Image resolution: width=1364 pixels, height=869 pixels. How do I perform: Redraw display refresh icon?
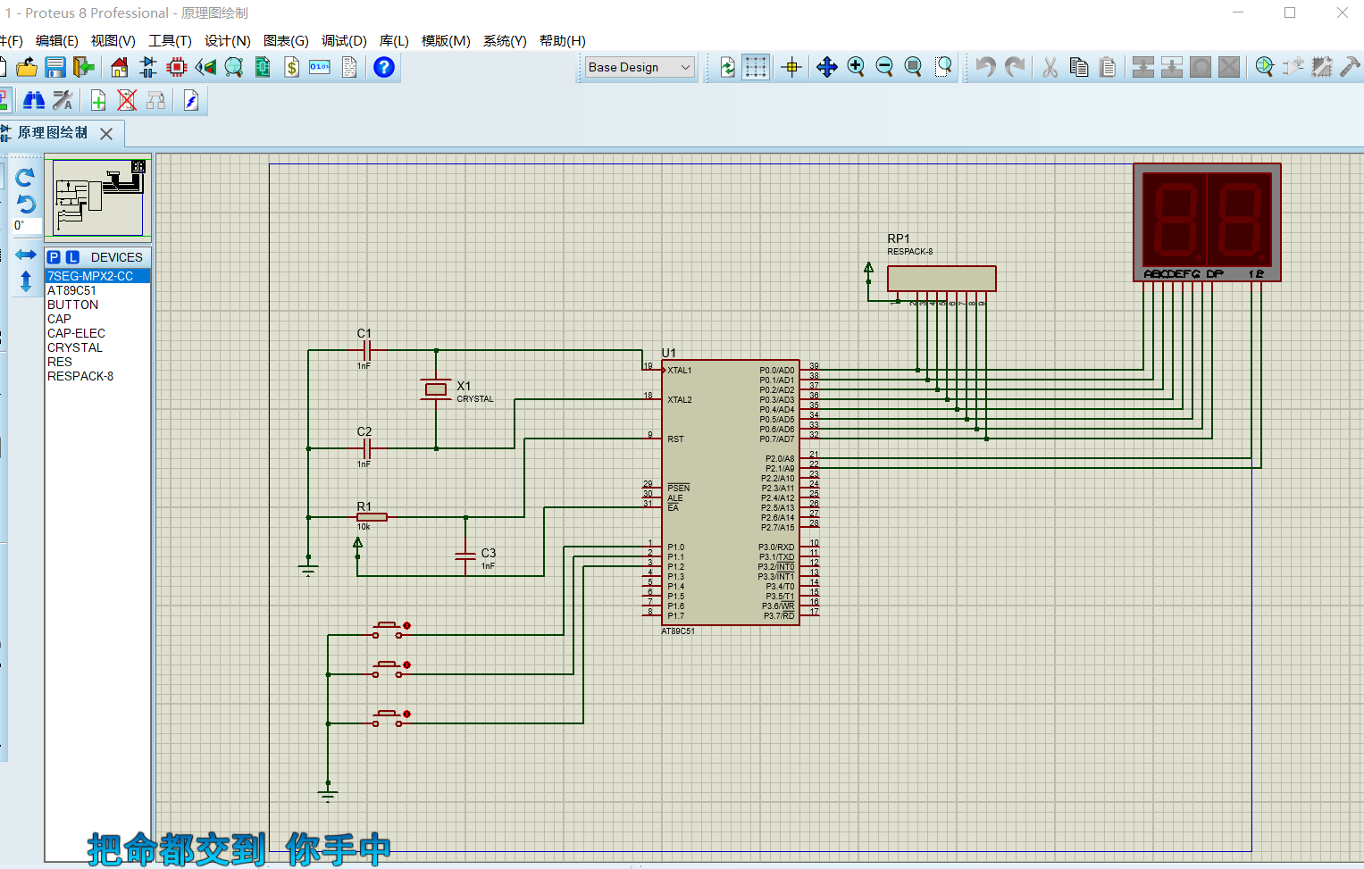pos(728,67)
